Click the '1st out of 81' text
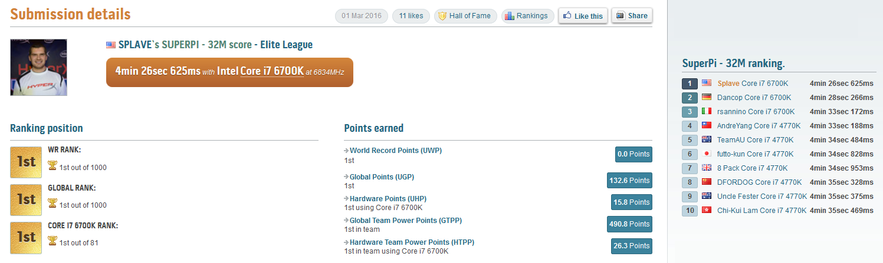Viewport: 883px width, 263px height. (79, 242)
